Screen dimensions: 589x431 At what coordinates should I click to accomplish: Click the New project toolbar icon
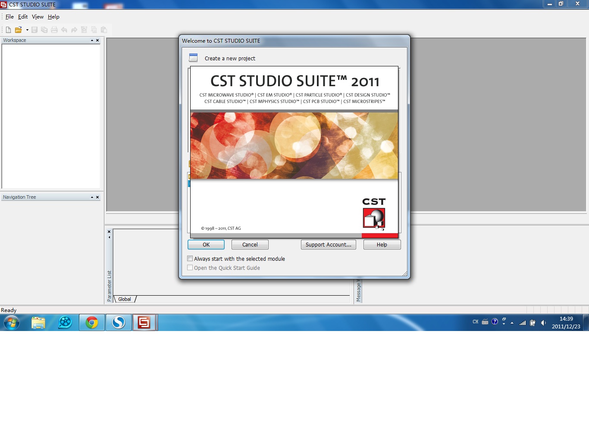[8, 30]
